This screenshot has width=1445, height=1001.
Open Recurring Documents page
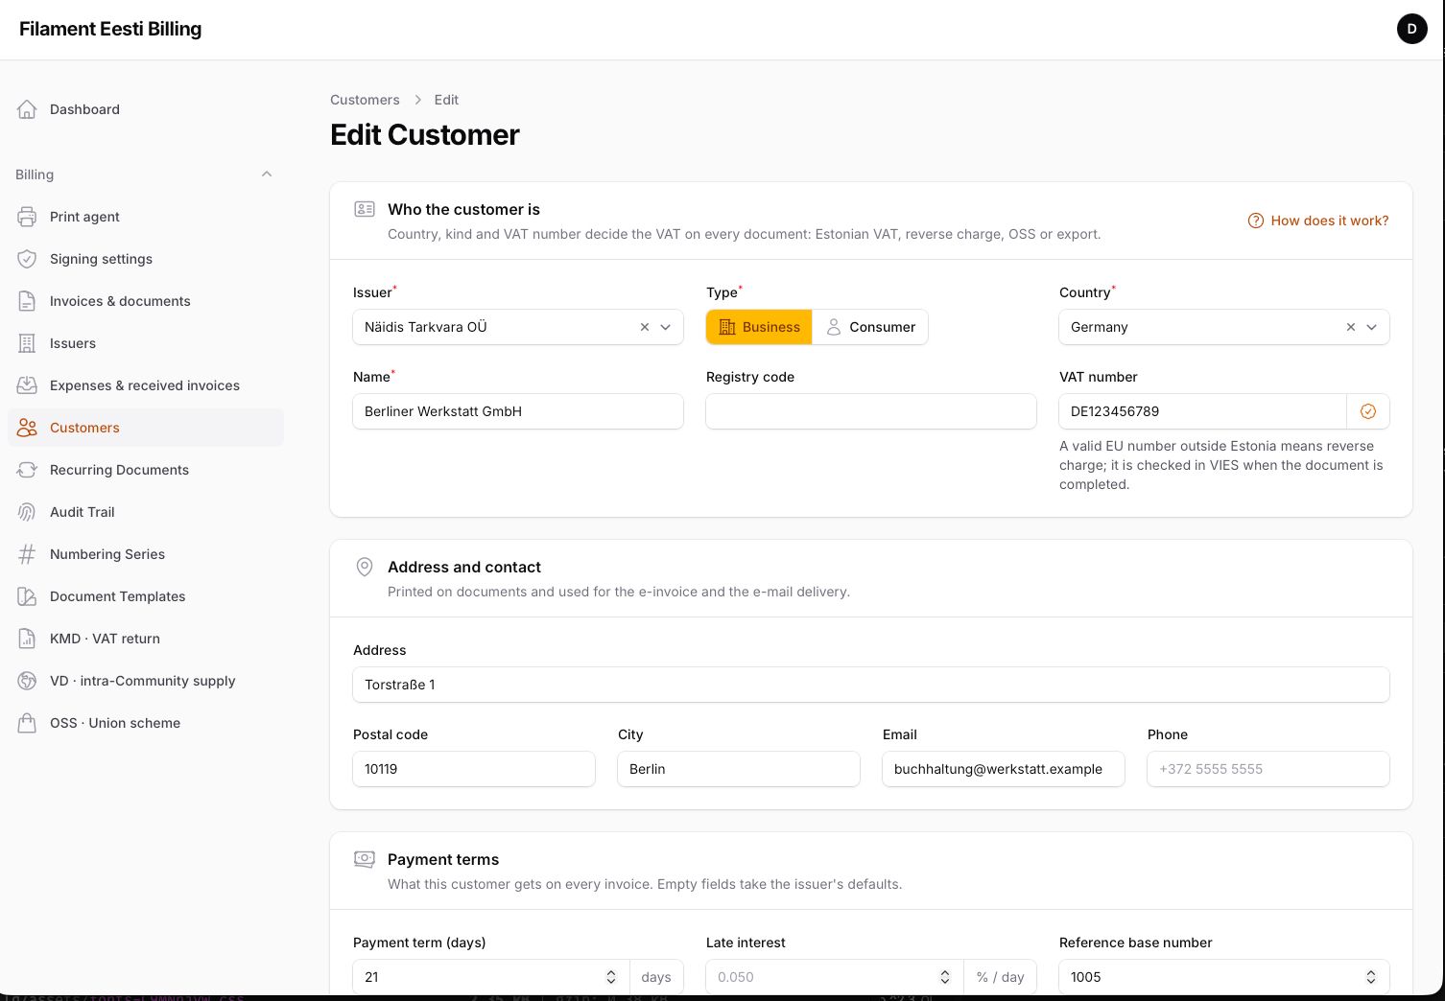pyautogui.click(x=146, y=470)
